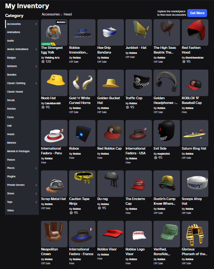Click the Limited U badge on Egg Yolk

pos(49,44)
